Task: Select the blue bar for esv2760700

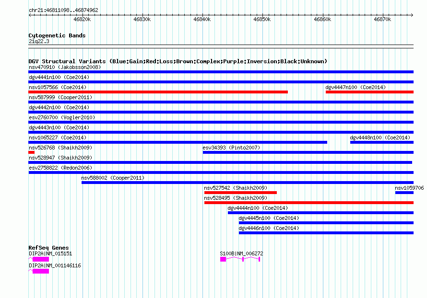Action: point(221,122)
